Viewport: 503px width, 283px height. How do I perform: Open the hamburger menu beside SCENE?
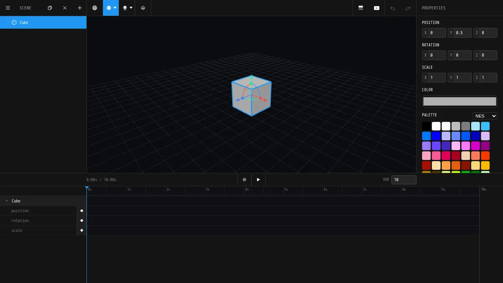pyautogui.click(x=8, y=8)
